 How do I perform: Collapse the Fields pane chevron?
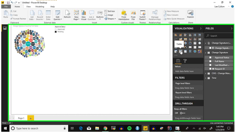232,28
